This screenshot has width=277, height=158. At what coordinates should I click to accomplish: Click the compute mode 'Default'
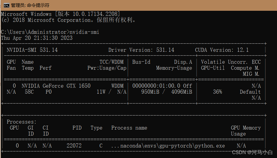pyautogui.click(x=250, y=92)
